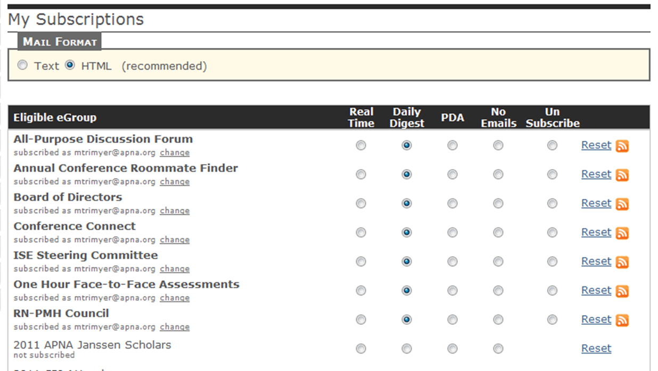Open Conference Connect RSS feed icon
Image resolution: width=658 pixels, height=371 pixels.
tap(622, 233)
